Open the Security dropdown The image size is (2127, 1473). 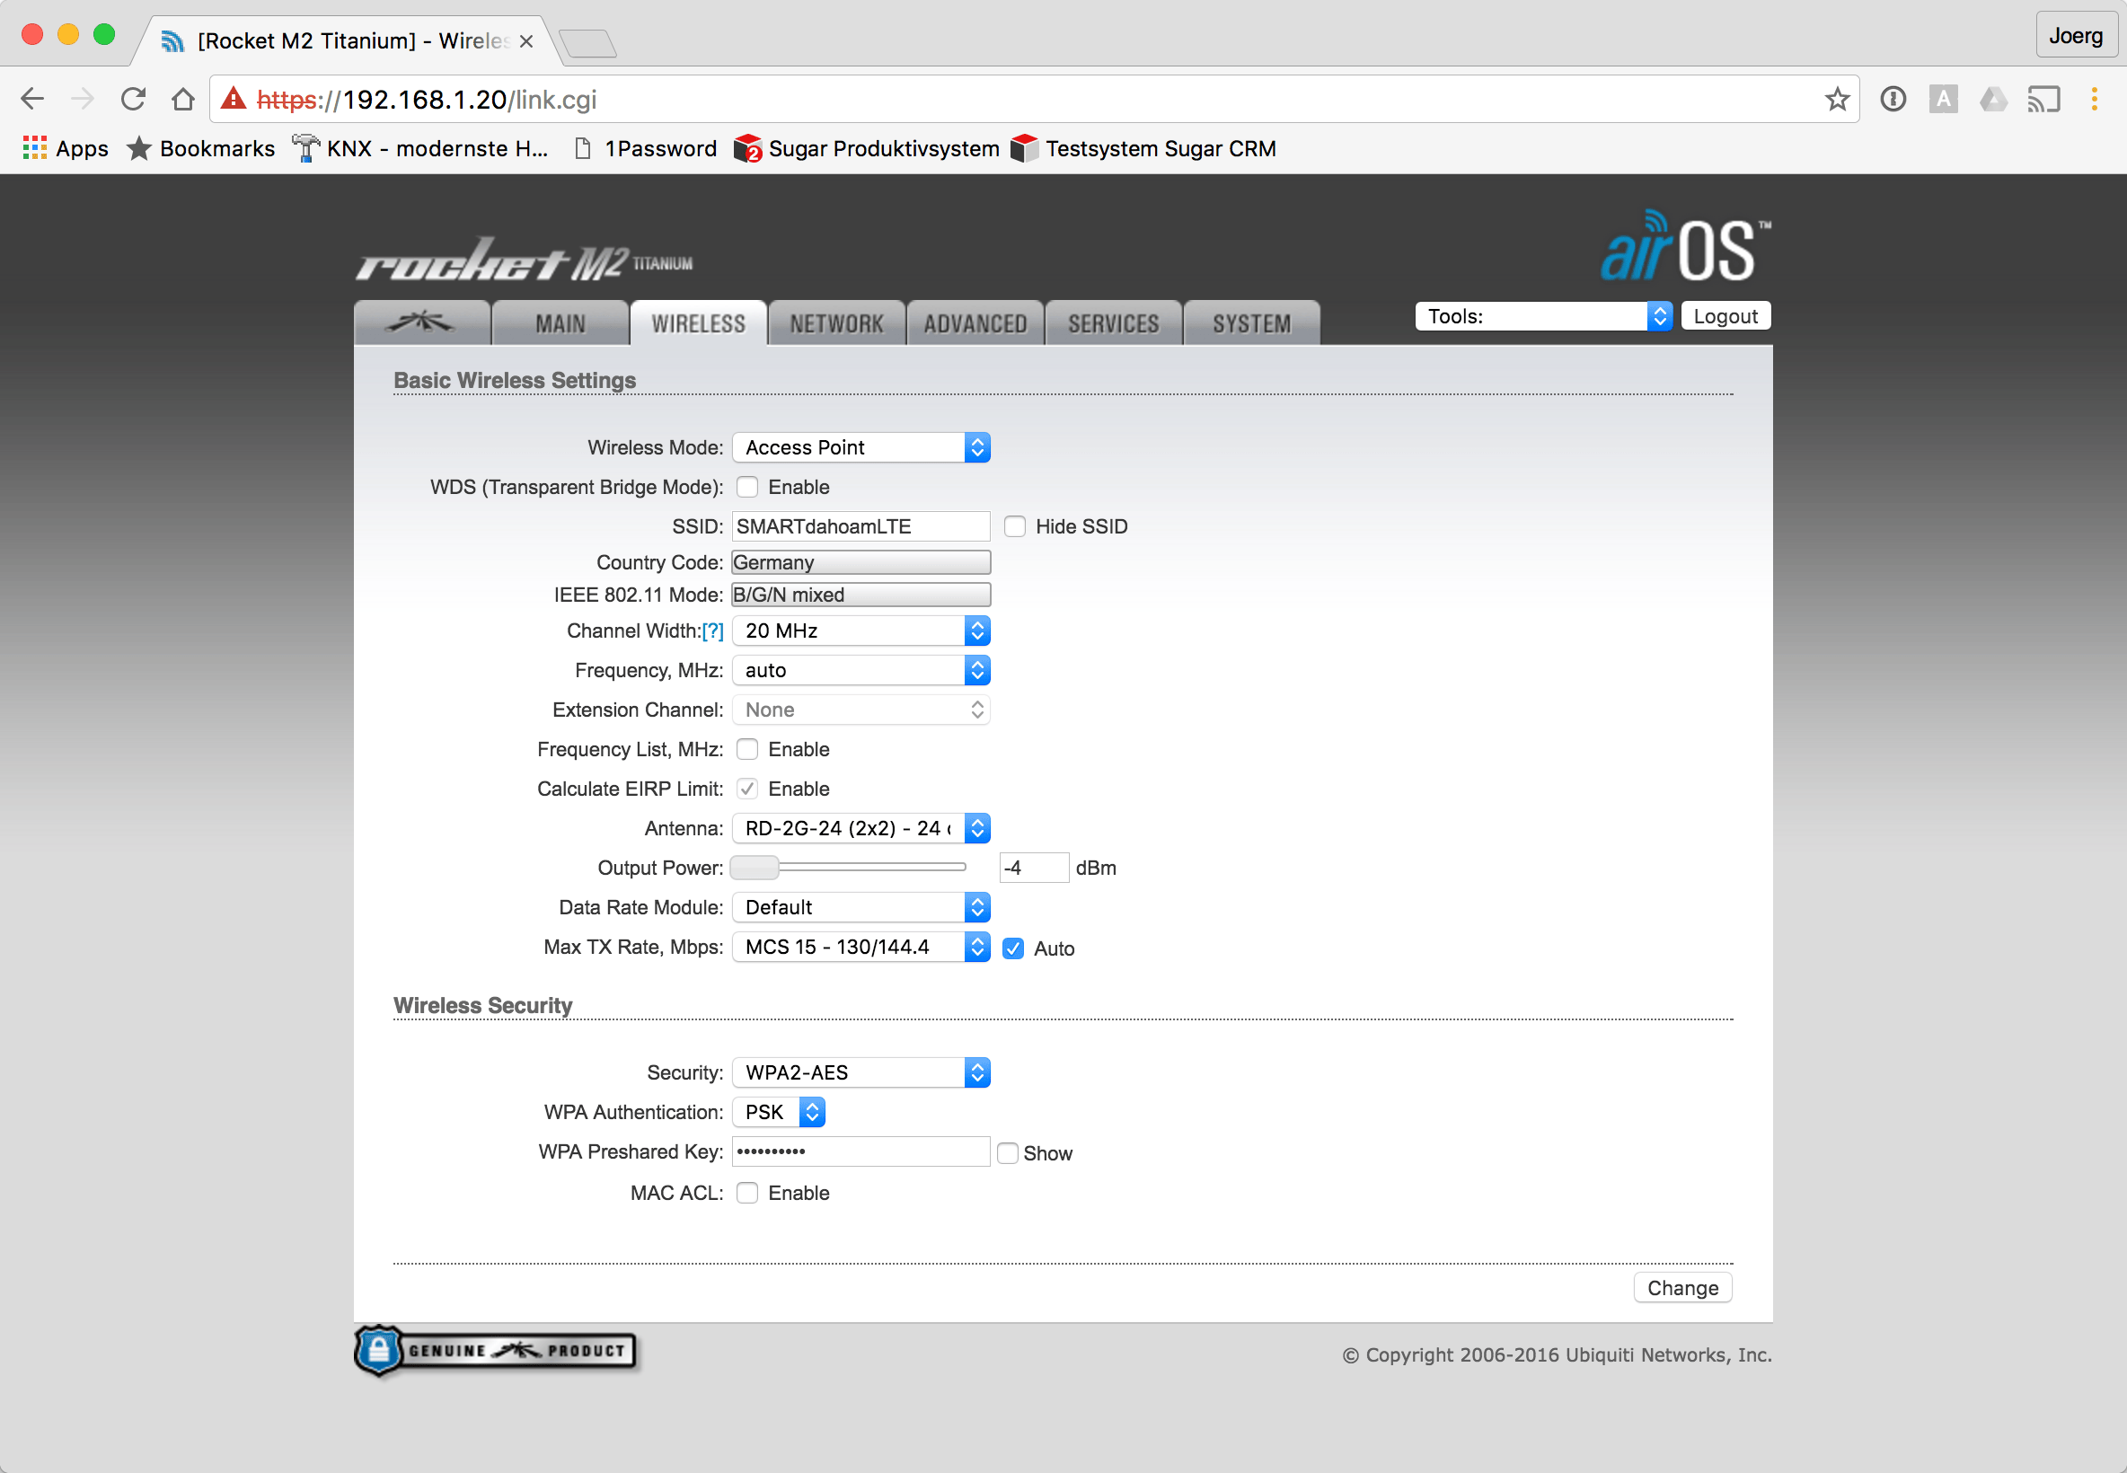pyautogui.click(x=861, y=1072)
